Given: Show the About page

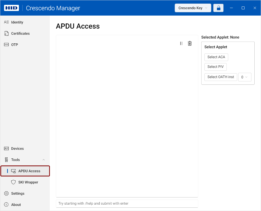Looking at the screenshot, I should tap(25, 205).
